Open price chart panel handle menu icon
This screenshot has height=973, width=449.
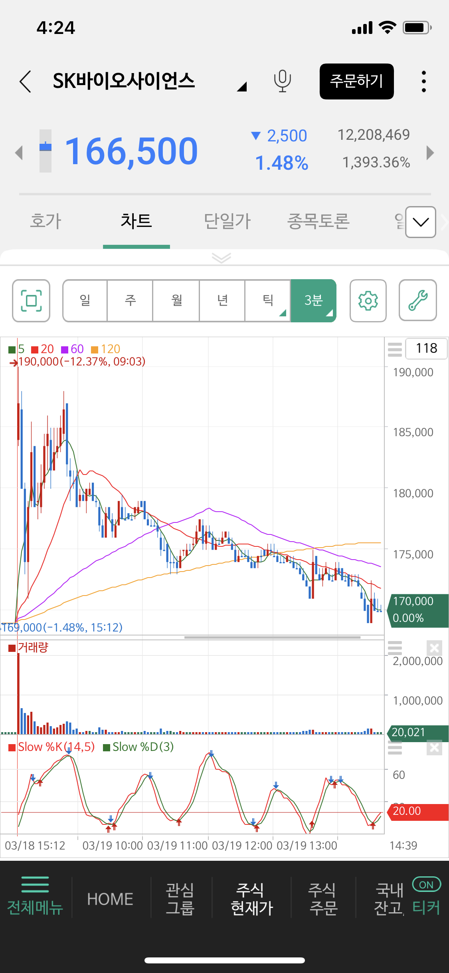tap(395, 349)
